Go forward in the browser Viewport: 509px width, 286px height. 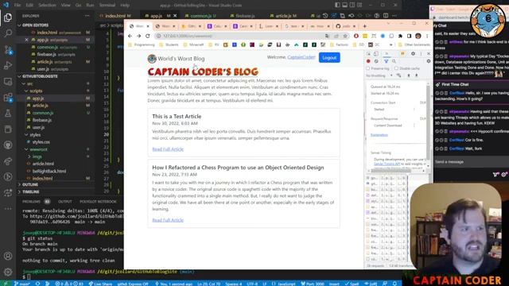[x=138, y=36]
